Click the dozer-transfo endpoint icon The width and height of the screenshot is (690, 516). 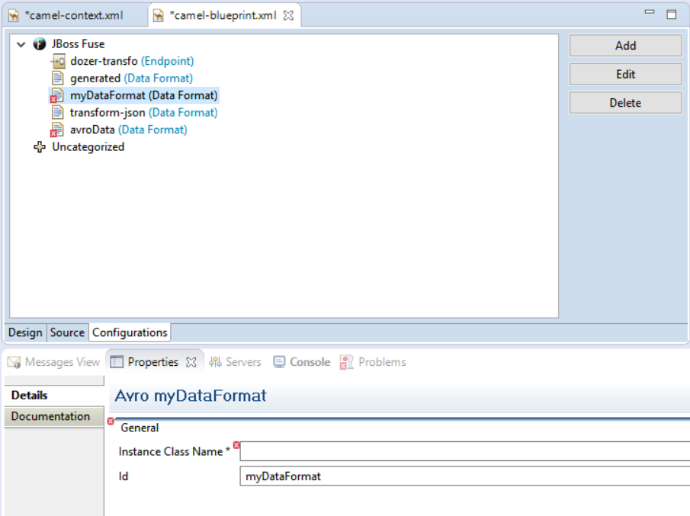tap(58, 61)
